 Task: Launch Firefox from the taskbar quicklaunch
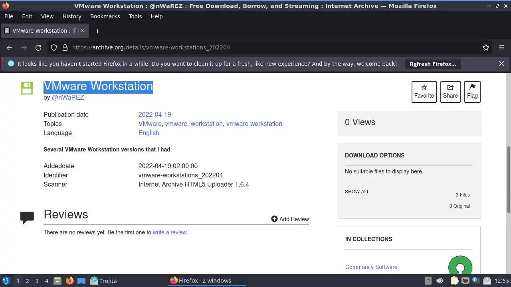69,281
